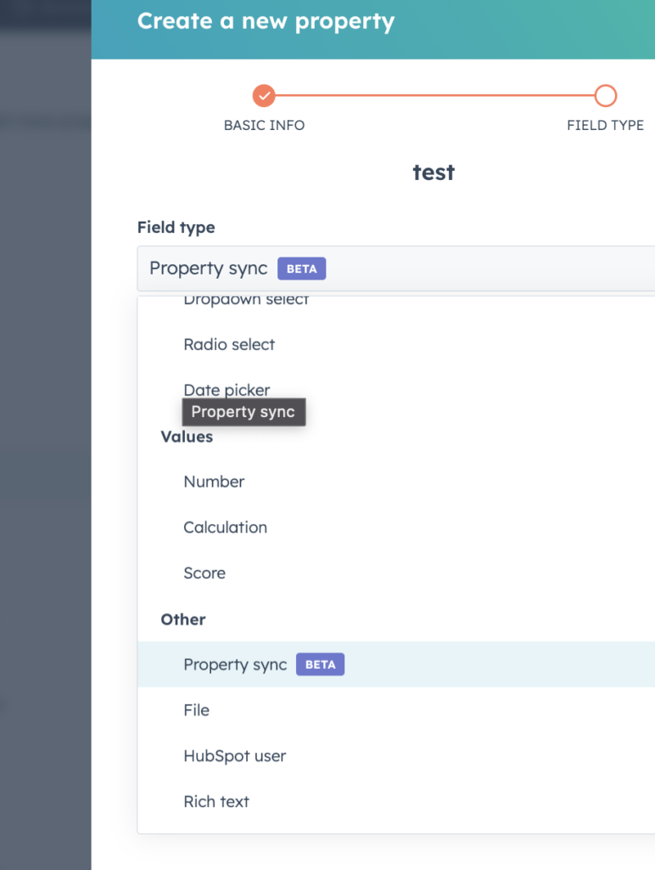The height and width of the screenshot is (870, 655).
Task: Click the BETA badge in the Field type box
Action: 301,268
